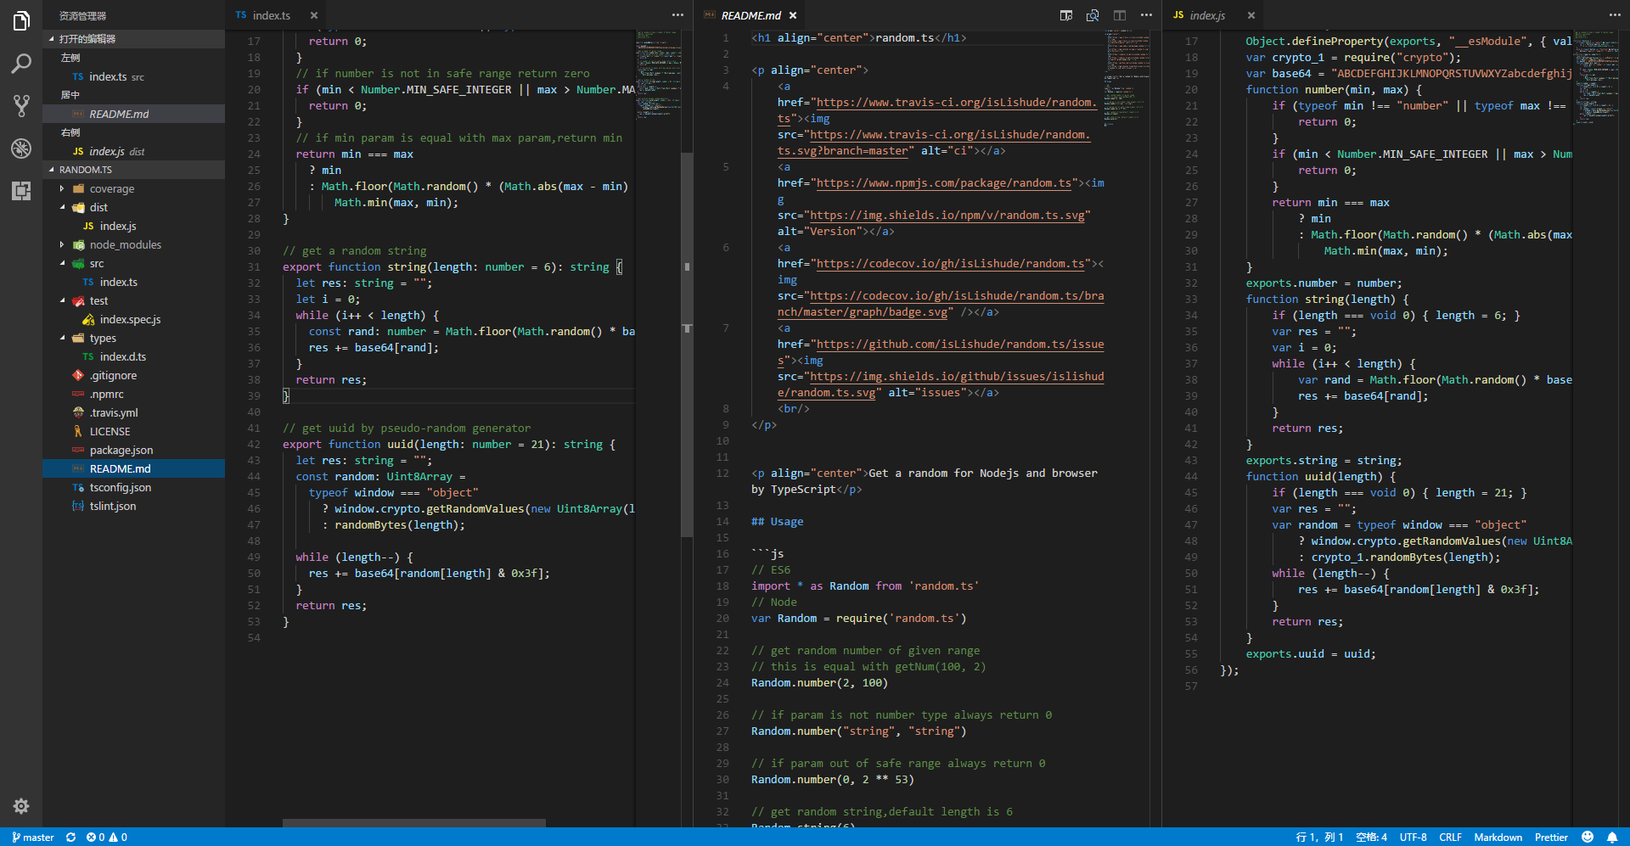The width and height of the screenshot is (1630, 846).
Task: Click the index.js editor minimap
Action: click(x=1597, y=78)
